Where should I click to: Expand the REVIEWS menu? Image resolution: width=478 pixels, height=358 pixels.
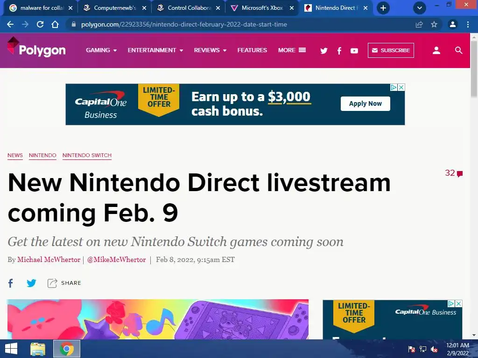pyautogui.click(x=210, y=50)
